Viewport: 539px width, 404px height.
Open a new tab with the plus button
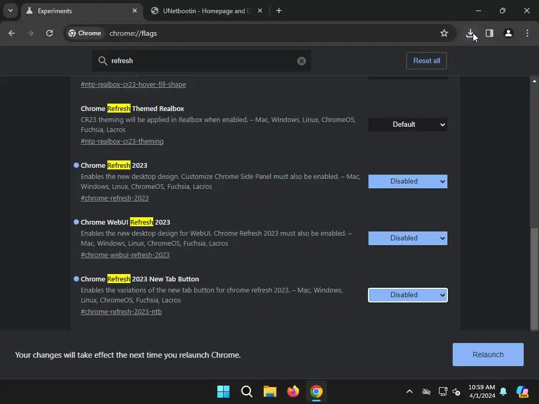(279, 11)
